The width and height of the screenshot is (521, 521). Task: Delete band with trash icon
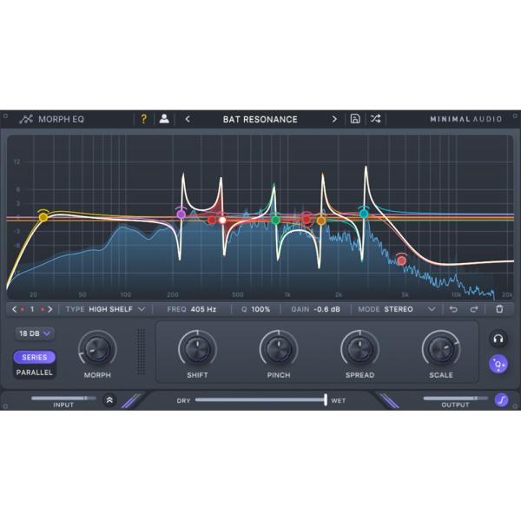499,309
